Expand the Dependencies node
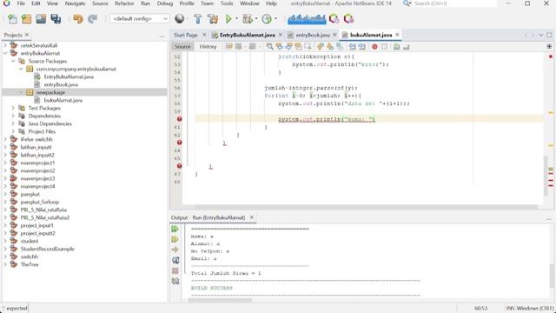556x313 pixels. (13, 116)
